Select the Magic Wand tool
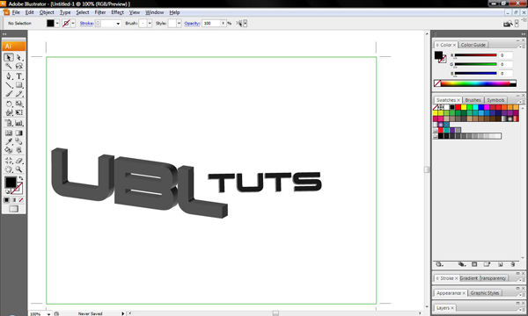 click(9, 66)
